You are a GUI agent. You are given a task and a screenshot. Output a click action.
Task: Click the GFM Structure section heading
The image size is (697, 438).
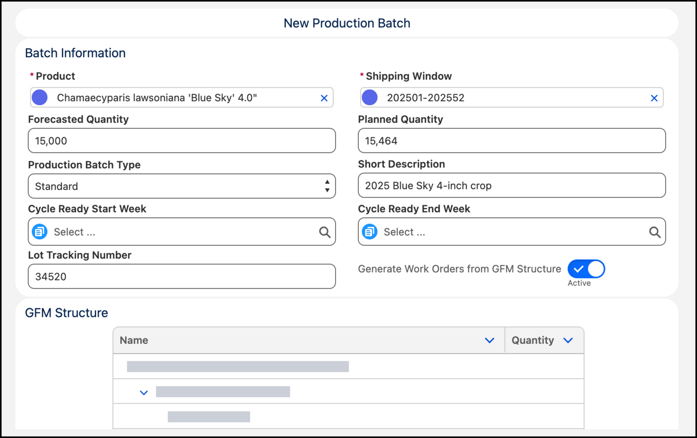click(x=67, y=313)
